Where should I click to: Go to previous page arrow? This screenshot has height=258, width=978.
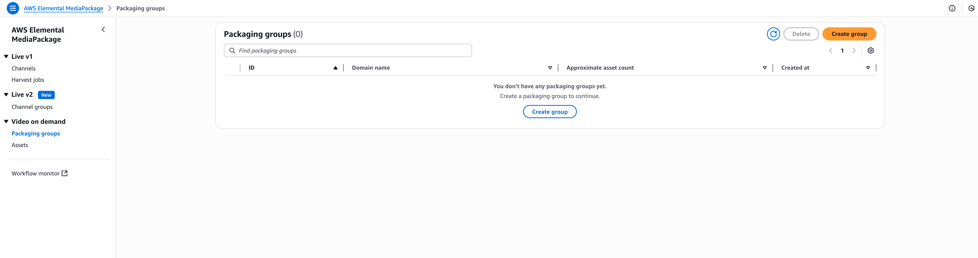point(830,51)
